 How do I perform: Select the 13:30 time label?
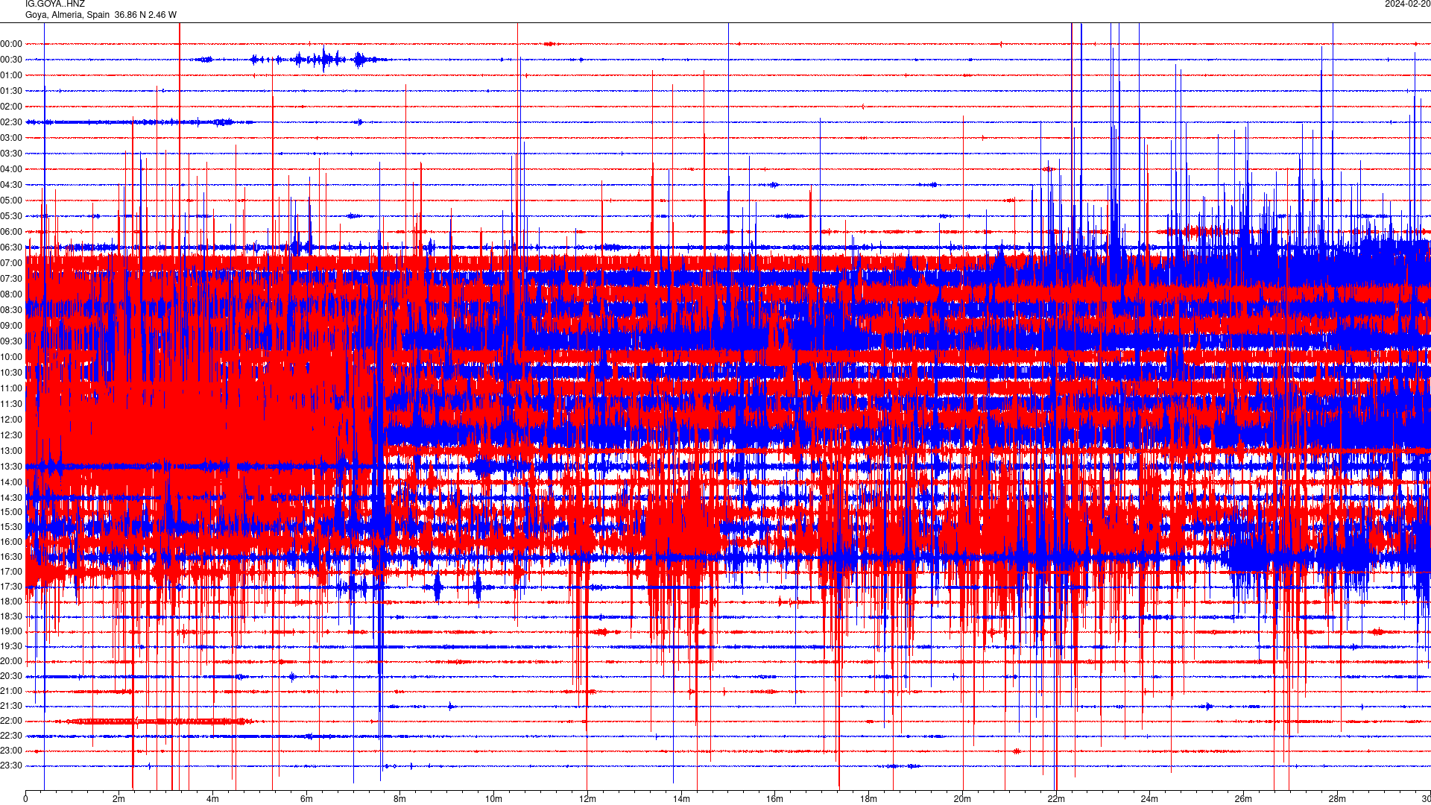coord(11,467)
